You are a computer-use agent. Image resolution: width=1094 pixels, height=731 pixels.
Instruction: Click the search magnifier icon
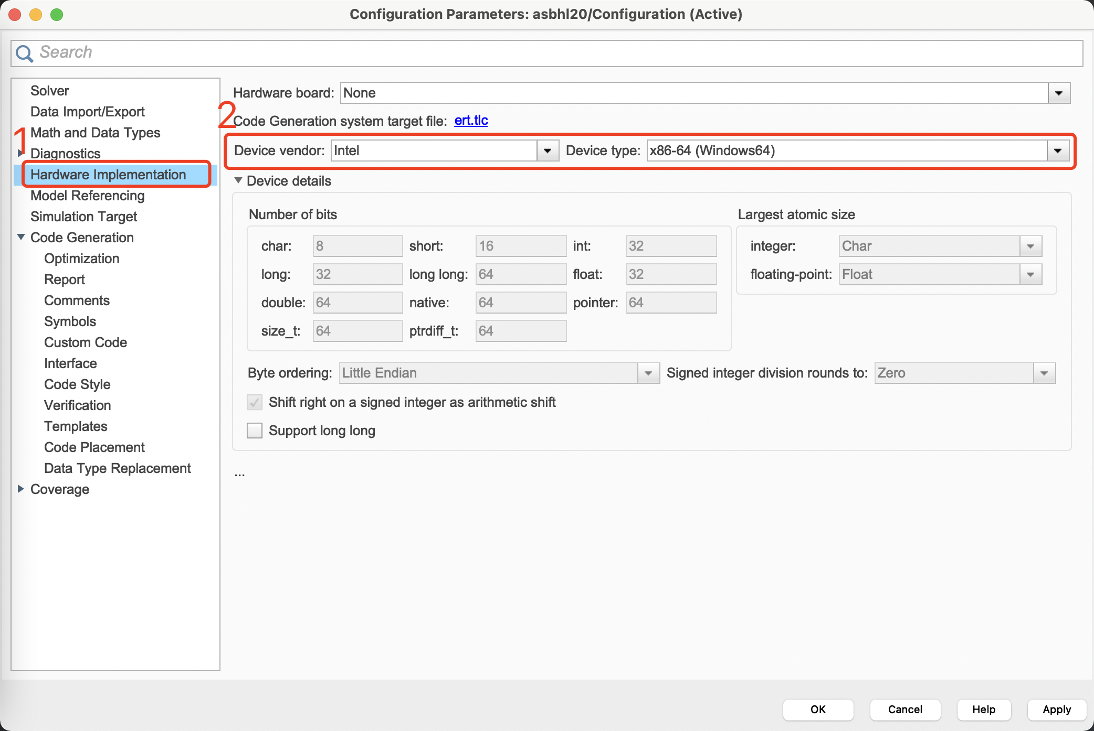point(24,53)
